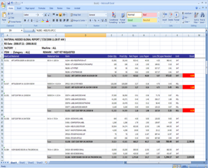
Task: Open the Data ribbon tab
Action: tap(51, 8)
